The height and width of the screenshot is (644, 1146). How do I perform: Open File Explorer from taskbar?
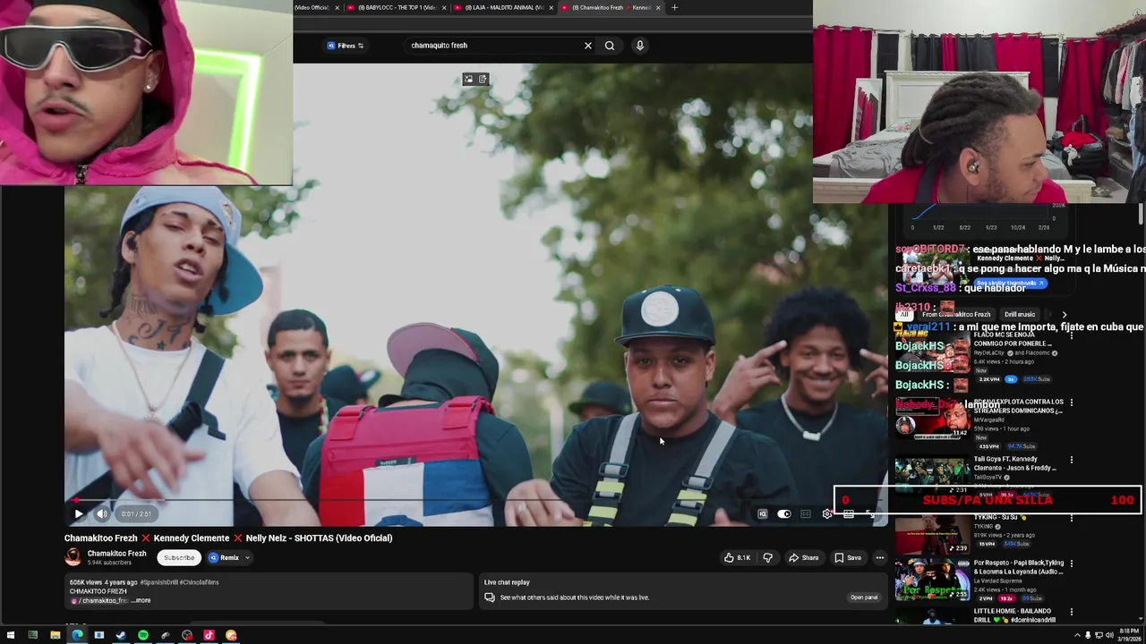click(55, 635)
